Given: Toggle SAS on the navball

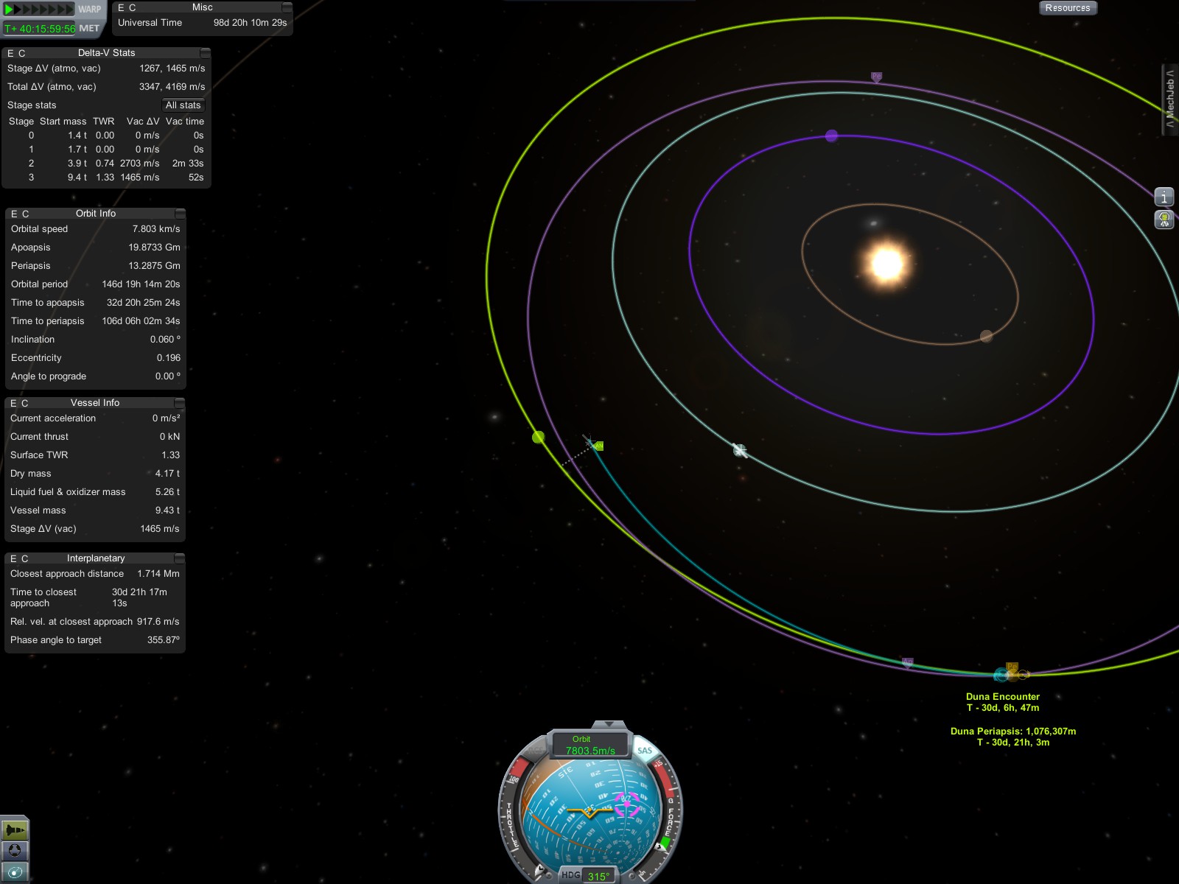Looking at the screenshot, I should (x=646, y=751).
